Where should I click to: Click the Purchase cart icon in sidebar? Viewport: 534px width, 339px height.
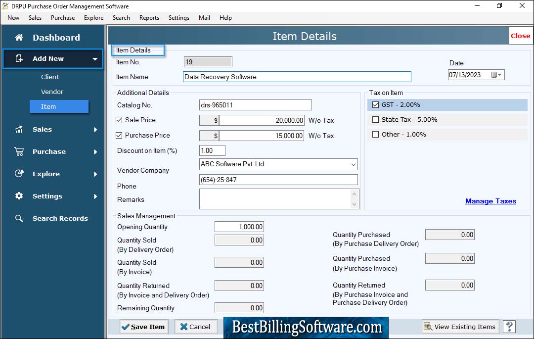click(19, 151)
